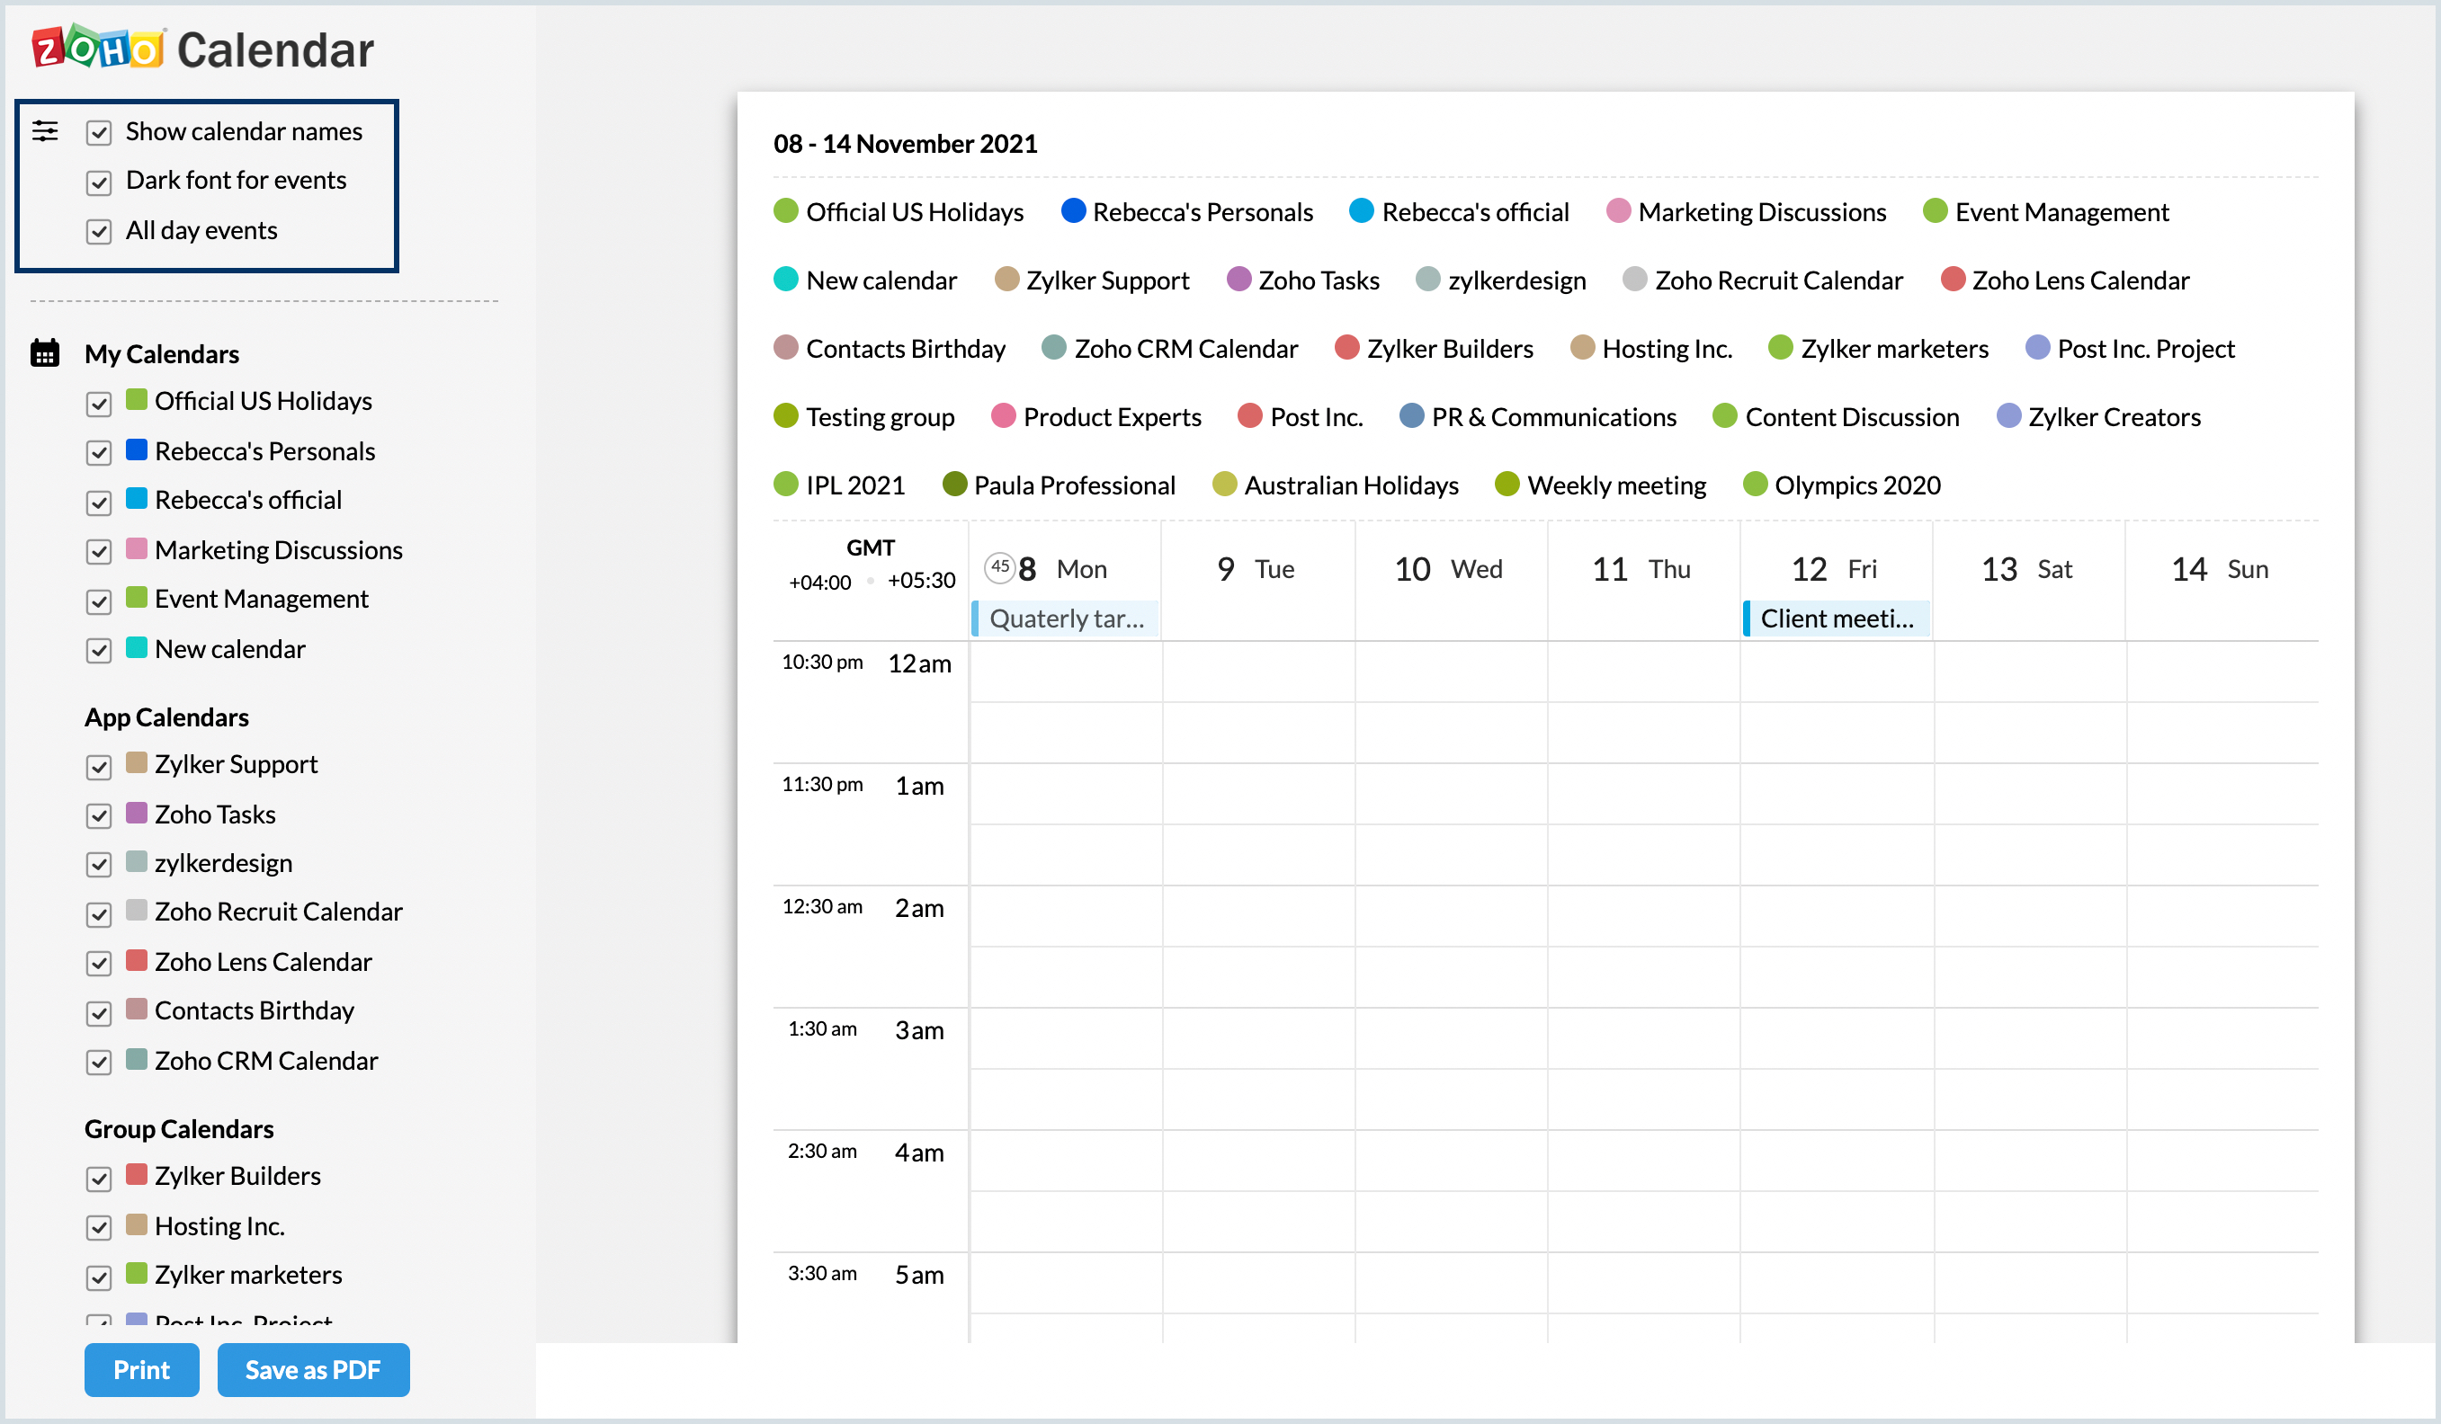Click the print settings sliders icon
Image resolution: width=2441 pixels, height=1424 pixels.
(x=45, y=130)
